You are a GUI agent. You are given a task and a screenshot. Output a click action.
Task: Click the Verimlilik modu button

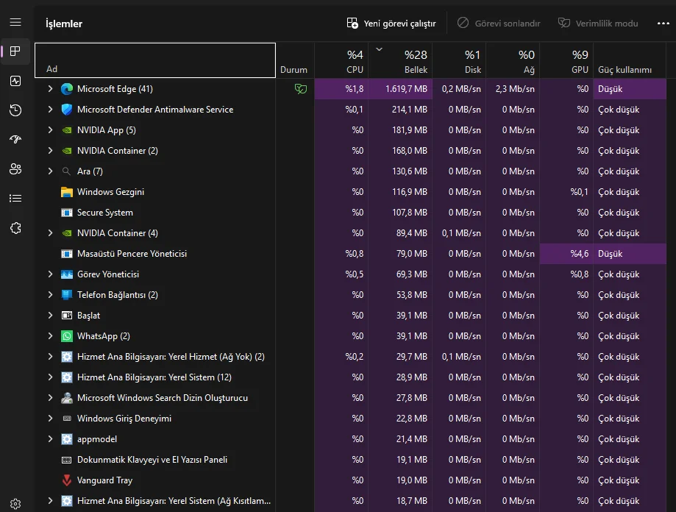pyautogui.click(x=598, y=24)
